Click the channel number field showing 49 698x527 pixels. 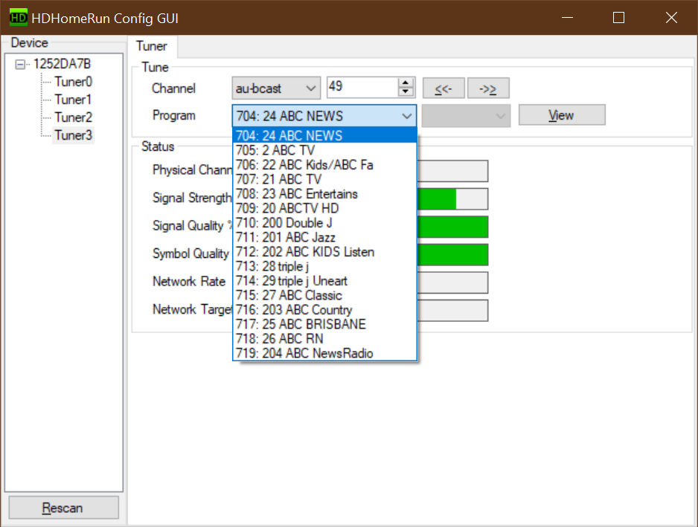click(x=363, y=87)
